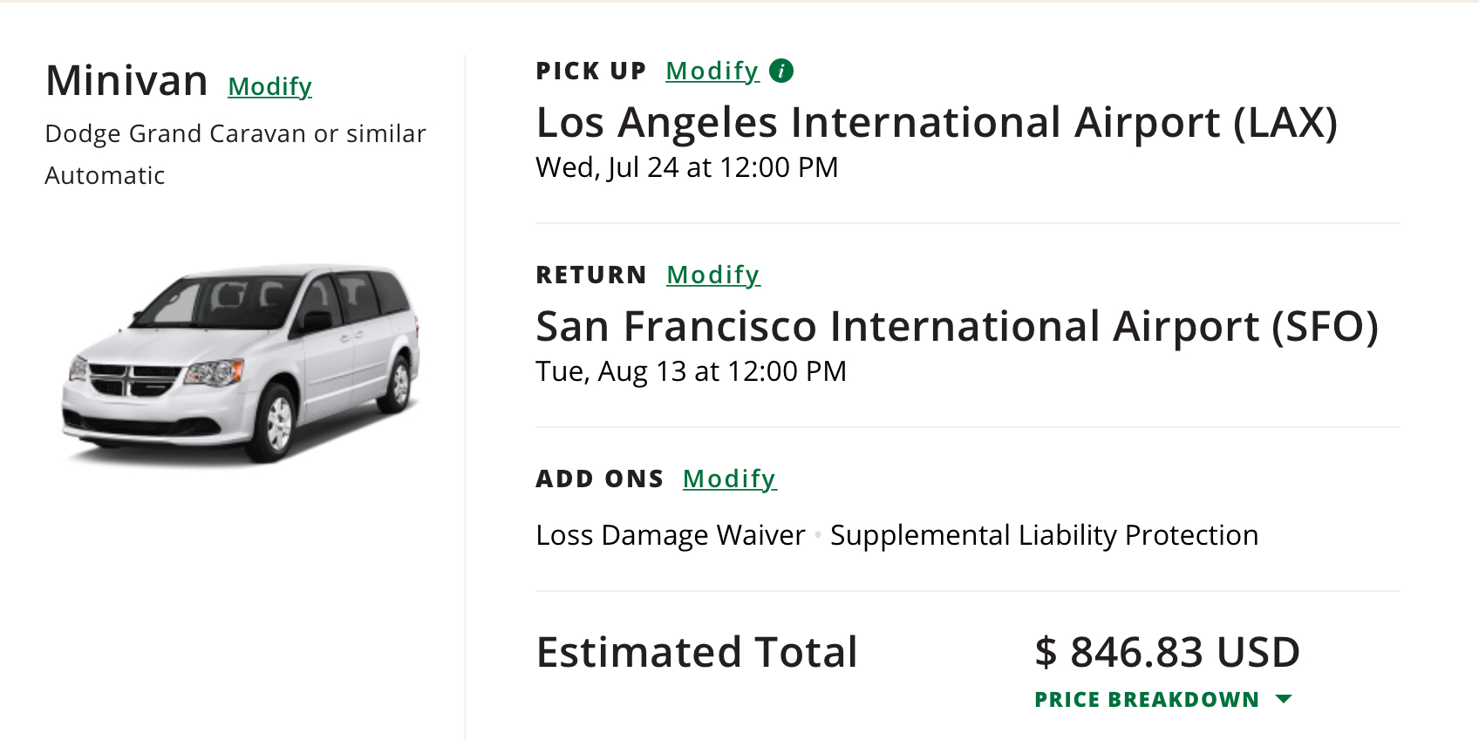Modify the Pick Up details
The height and width of the screenshot is (740, 1479).
pos(712,71)
